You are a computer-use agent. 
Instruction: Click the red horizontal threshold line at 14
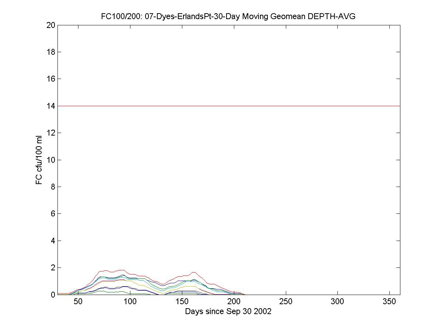click(x=228, y=106)
